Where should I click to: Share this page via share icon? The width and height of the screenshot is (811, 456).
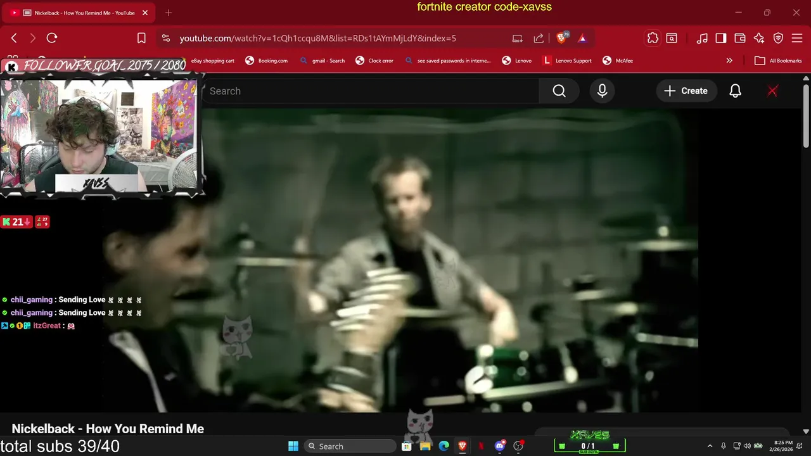pyautogui.click(x=539, y=38)
